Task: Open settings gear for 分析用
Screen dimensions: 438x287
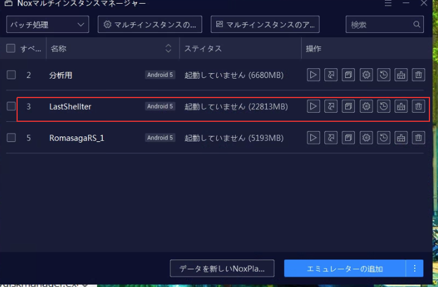Action: click(366, 75)
